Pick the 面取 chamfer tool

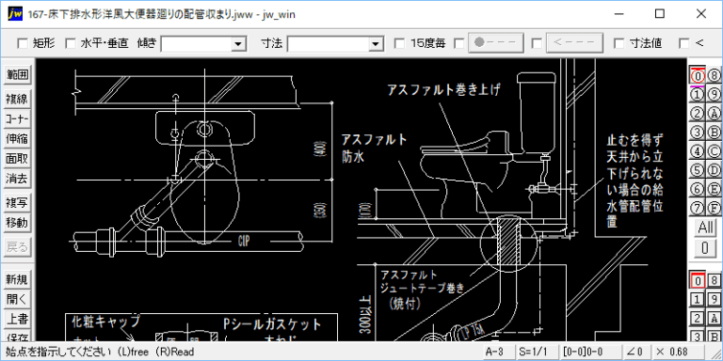click(17, 159)
